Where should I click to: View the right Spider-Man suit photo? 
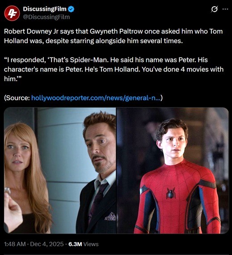tap(173, 170)
